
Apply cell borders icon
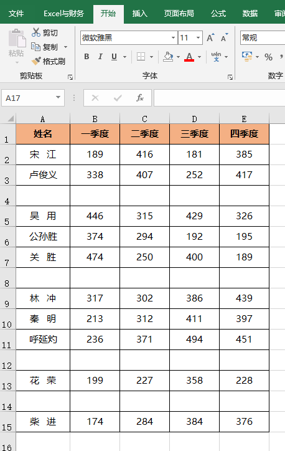coord(141,57)
